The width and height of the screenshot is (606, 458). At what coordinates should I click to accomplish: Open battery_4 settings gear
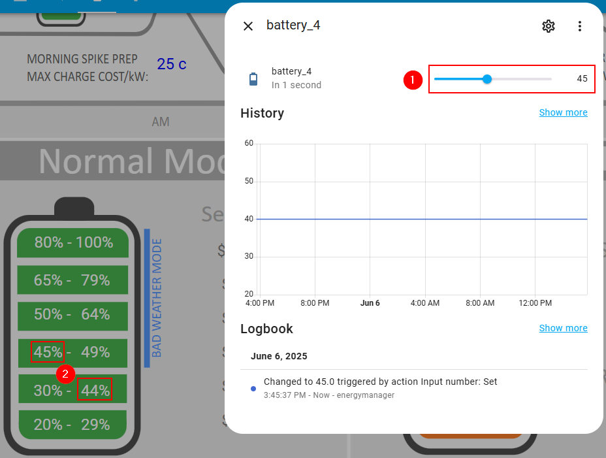[x=549, y=26]
